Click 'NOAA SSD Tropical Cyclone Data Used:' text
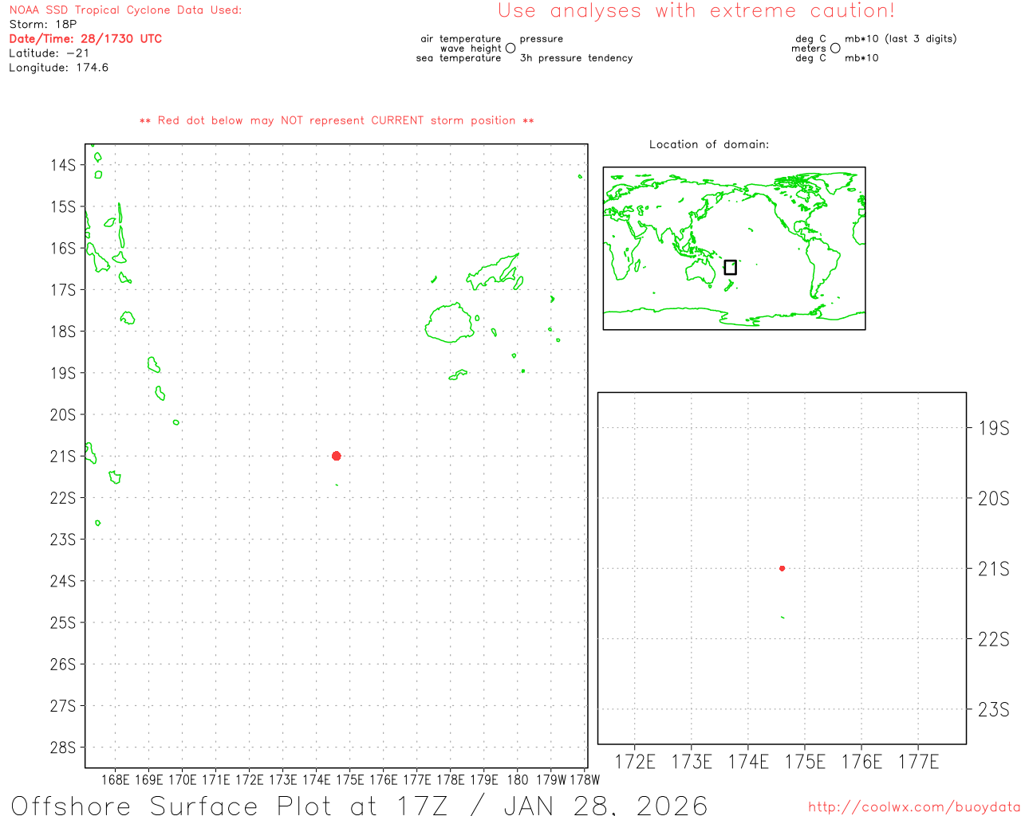This screenshot has height=816, width=1021. (x=125, y=10)
